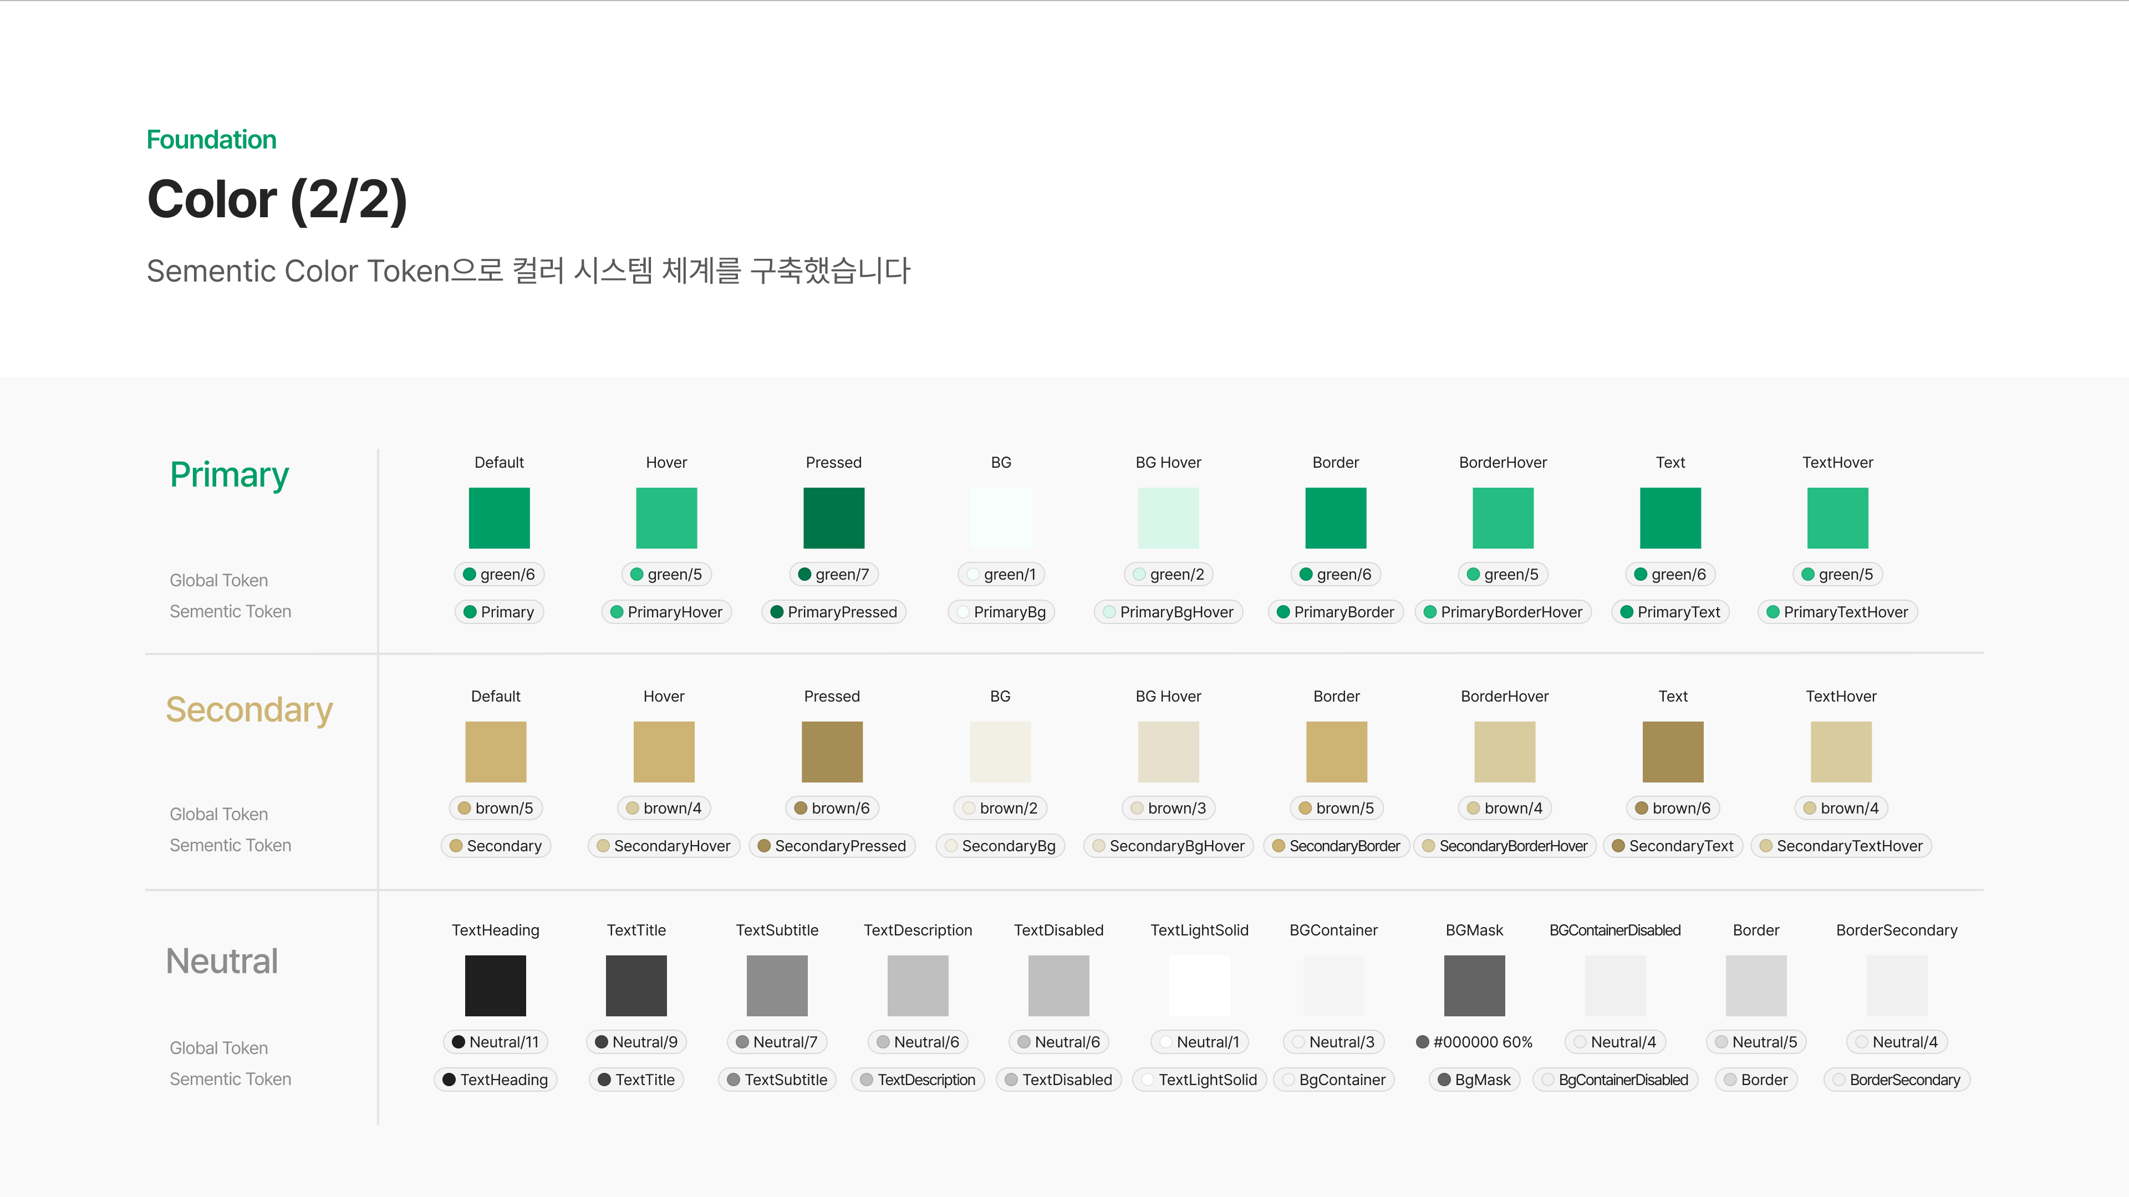Select the BorderSecondary token pill
The height and width of the screenshot is (1197, 2129).
(1896, 1079)
